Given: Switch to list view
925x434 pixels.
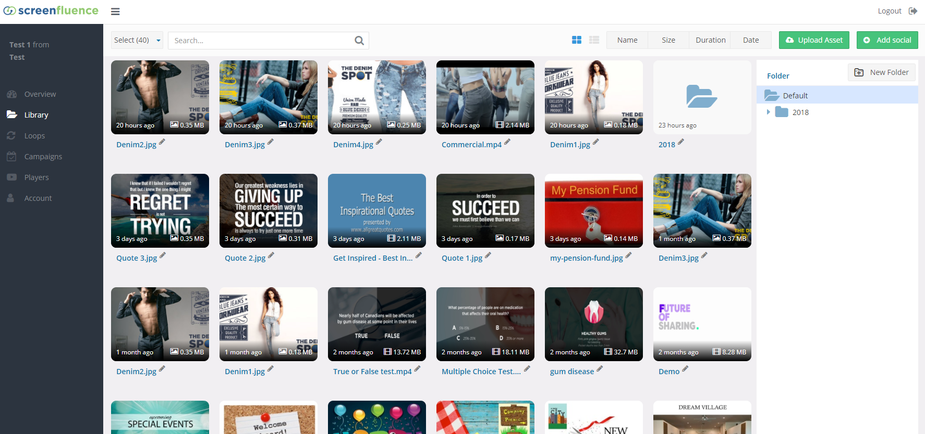Looking at the screenshot, I should tap(594, 40).
